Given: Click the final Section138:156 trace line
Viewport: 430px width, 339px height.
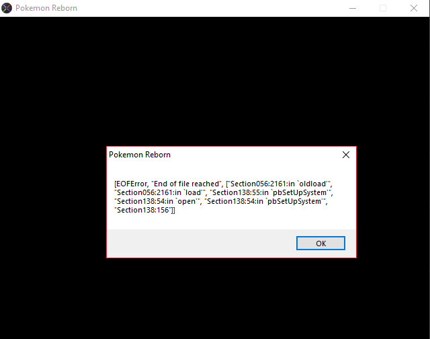Looking at the screenshot, I should (x=144, y=210).
